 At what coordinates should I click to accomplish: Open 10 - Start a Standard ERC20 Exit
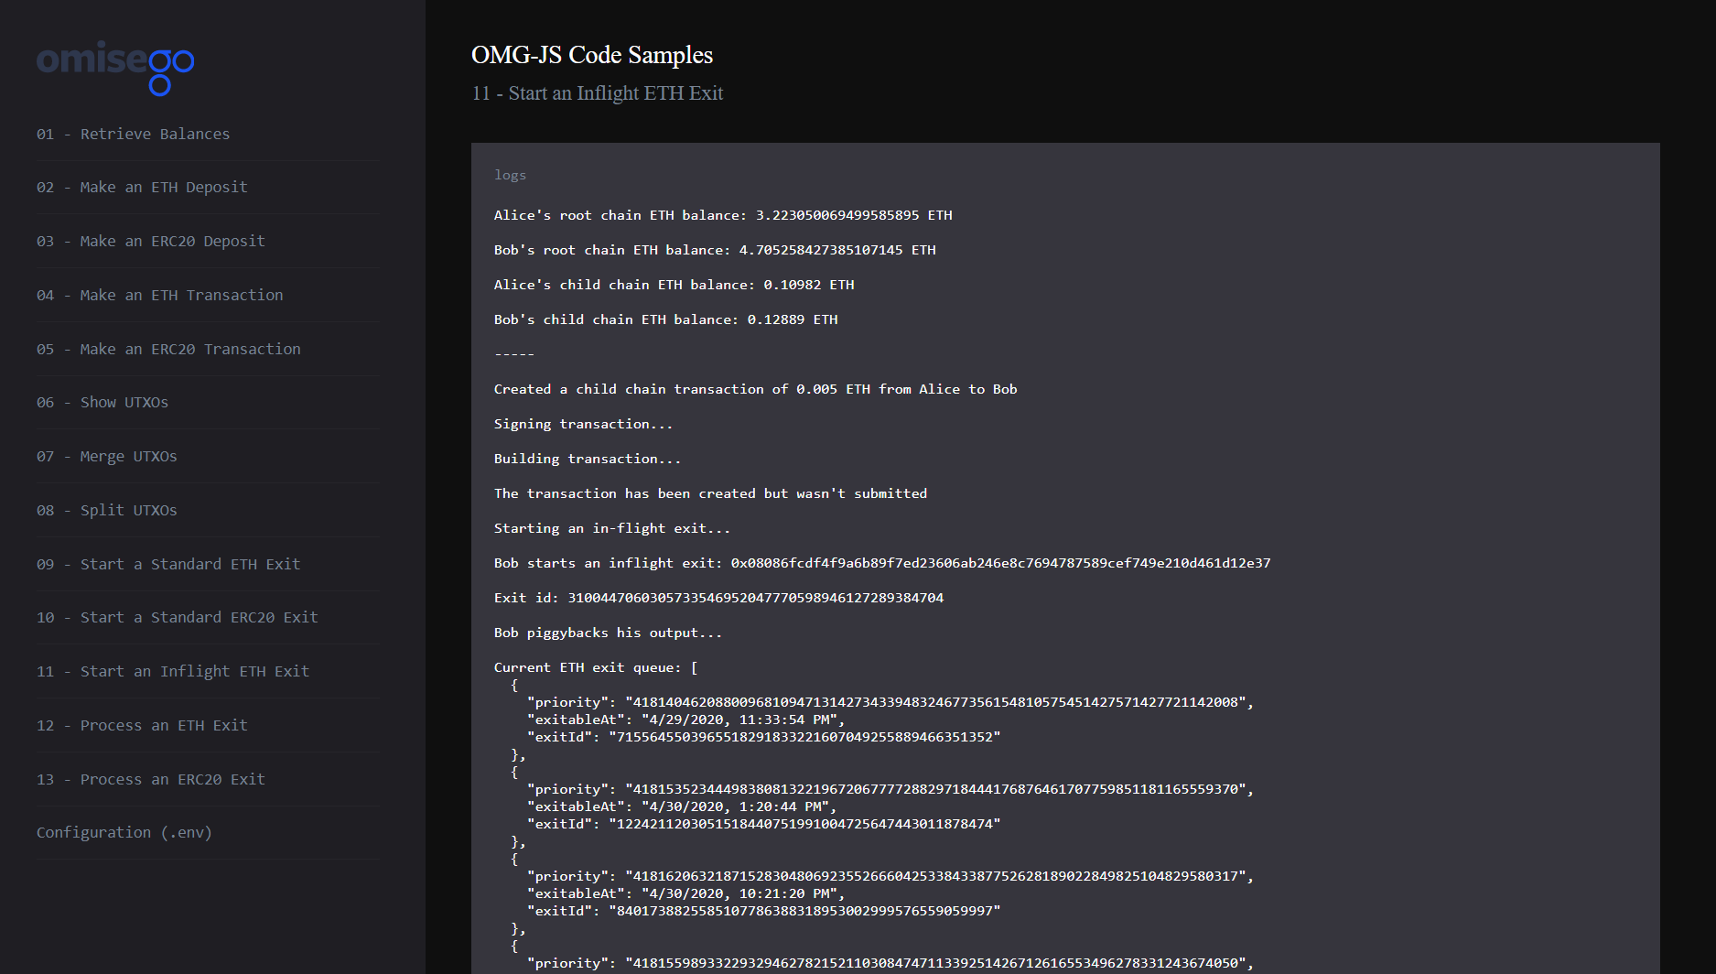[178, 617]
